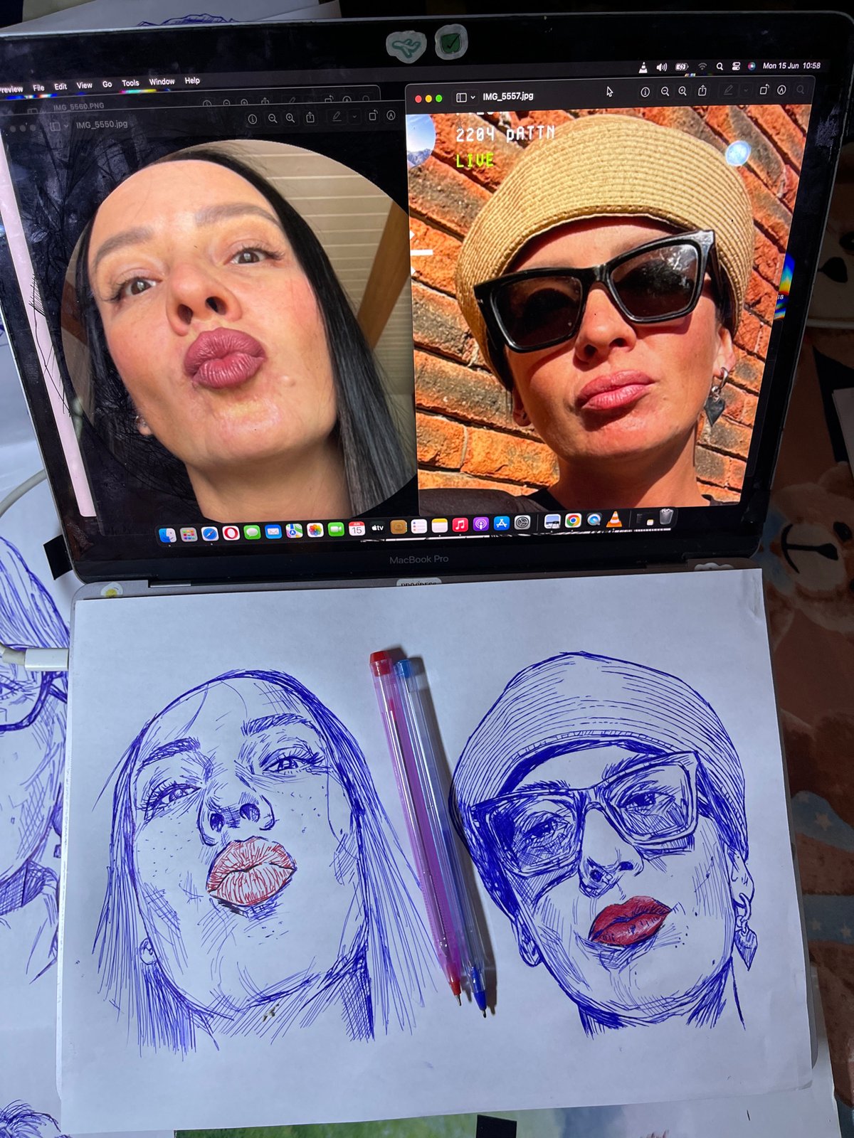Launch Google Chrome from the Dock
This screenshot has width=854, height=1138.
pyautogui.click(x=573, y=521)
